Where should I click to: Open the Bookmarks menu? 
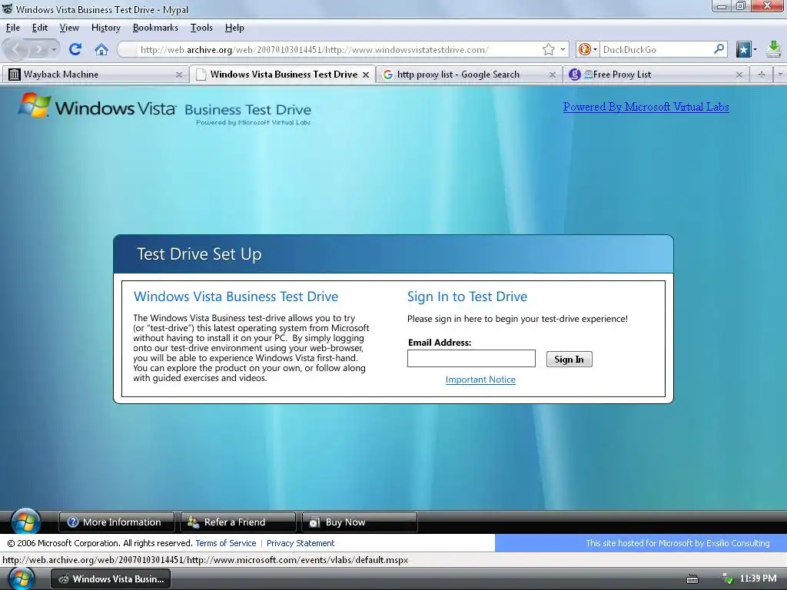click(x=155, y=28)
